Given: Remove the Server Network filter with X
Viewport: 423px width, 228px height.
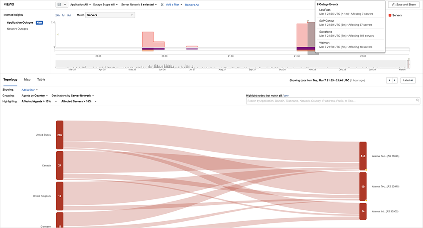Looking at the screenshot, I should pos(162,5).
